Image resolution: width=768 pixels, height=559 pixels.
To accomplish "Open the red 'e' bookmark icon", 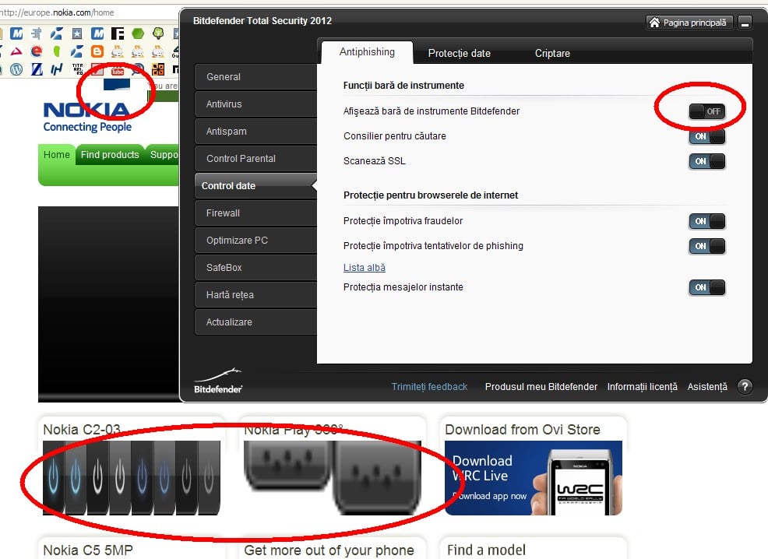I will 37,51.
